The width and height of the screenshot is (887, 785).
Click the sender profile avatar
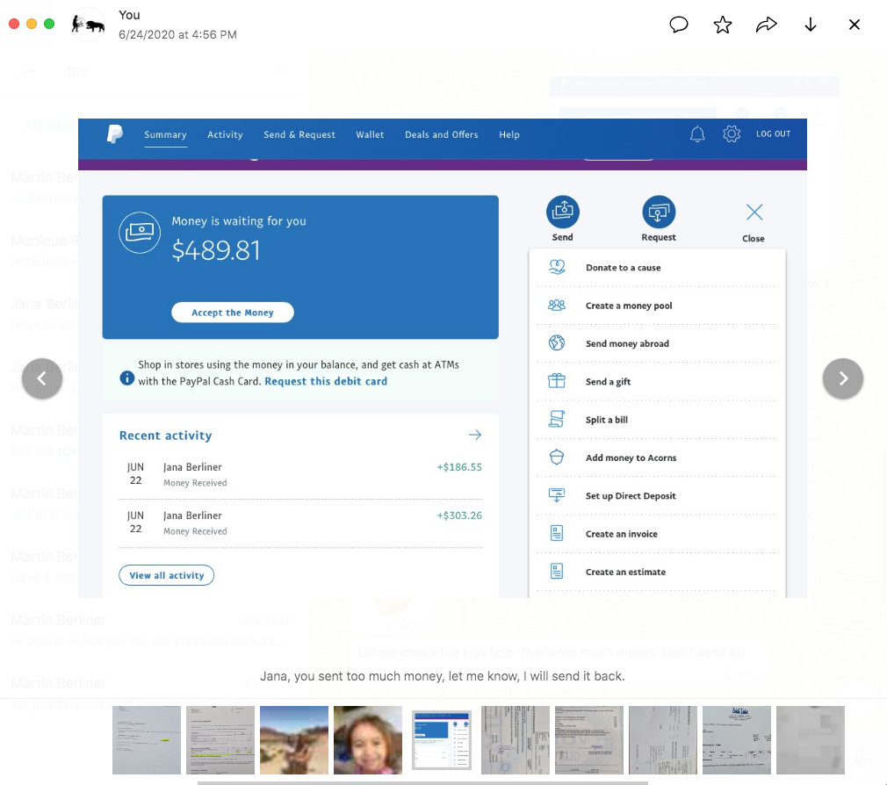[x=88, y=24]
